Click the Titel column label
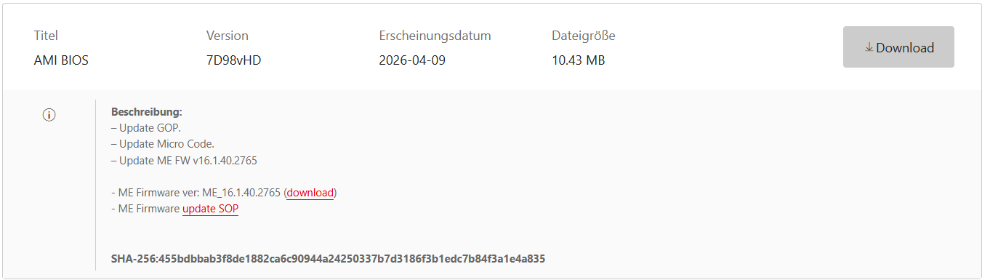The image size is (982, 280). [46, 36]
